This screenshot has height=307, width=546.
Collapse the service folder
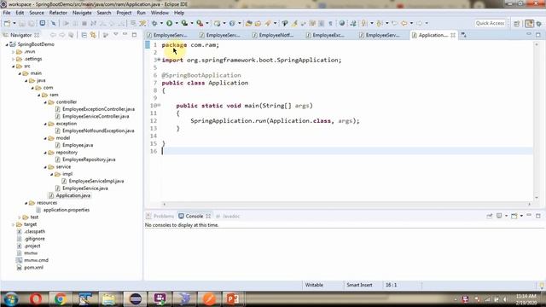tap(45, 167)
